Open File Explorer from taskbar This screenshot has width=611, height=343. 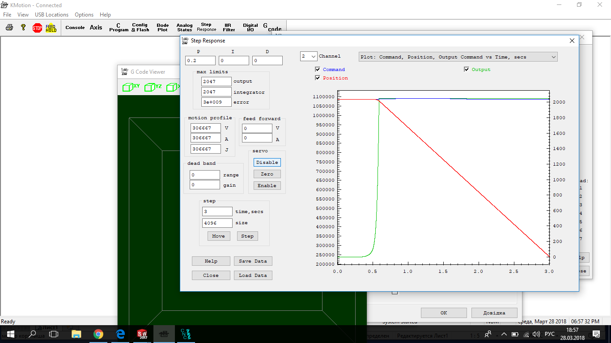tap(76, 334)
